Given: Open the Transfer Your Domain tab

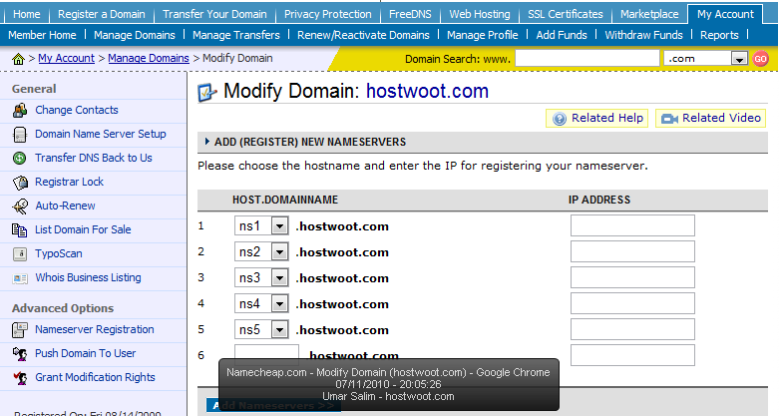Looking at the screenshot, I should pyautogui.click(x=214, y=14).
